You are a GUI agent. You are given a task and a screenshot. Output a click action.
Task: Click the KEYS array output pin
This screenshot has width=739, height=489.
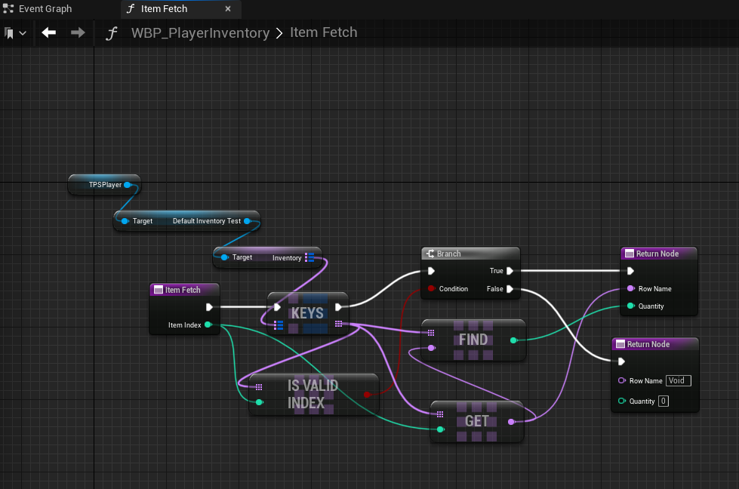338,324
